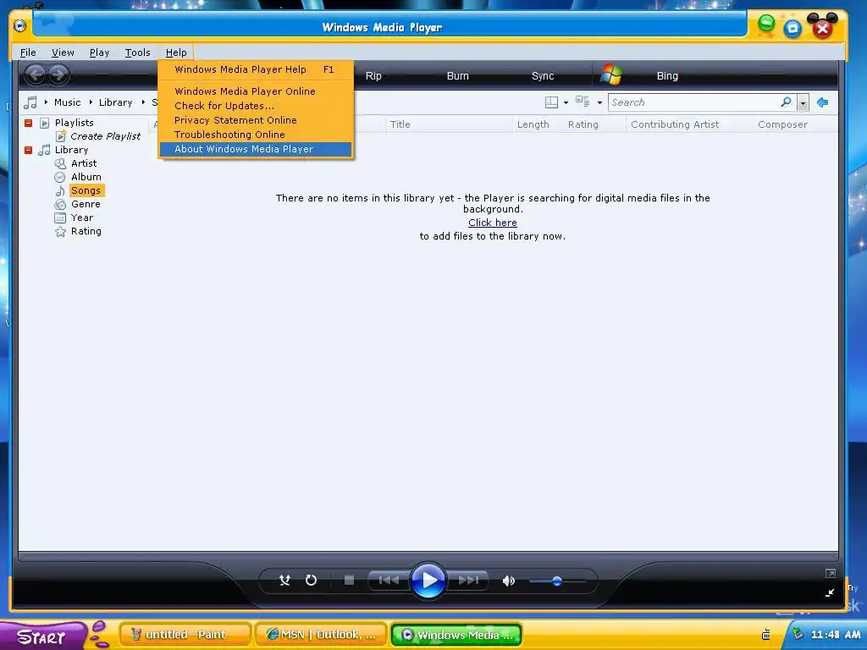
Task: Select Songs in the Library tree
Action: [86, 190]
